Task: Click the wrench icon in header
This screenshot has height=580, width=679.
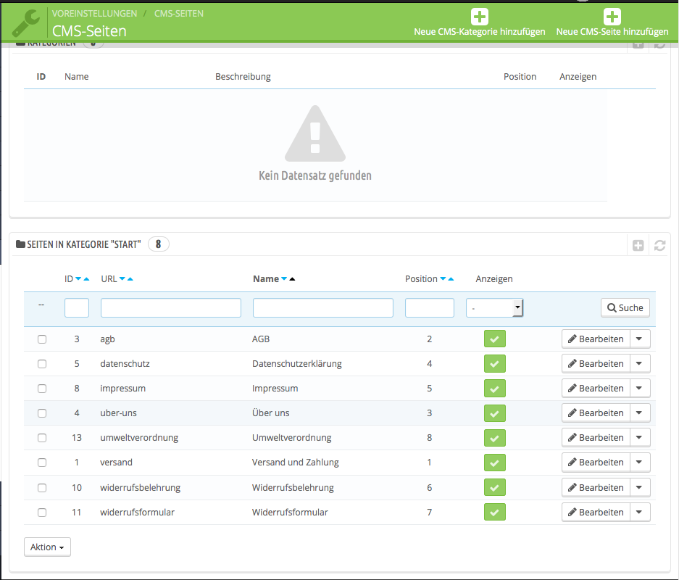Action: 25,23
